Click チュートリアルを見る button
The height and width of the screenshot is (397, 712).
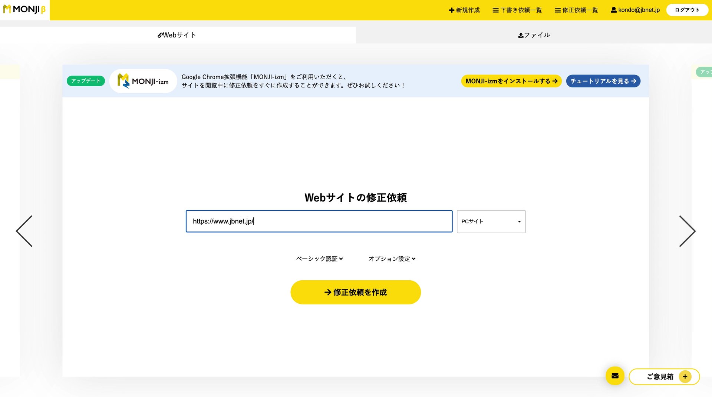tap(603, 81)
